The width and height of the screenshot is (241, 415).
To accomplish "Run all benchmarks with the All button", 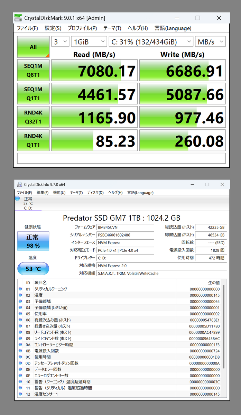I will [33, 47].
